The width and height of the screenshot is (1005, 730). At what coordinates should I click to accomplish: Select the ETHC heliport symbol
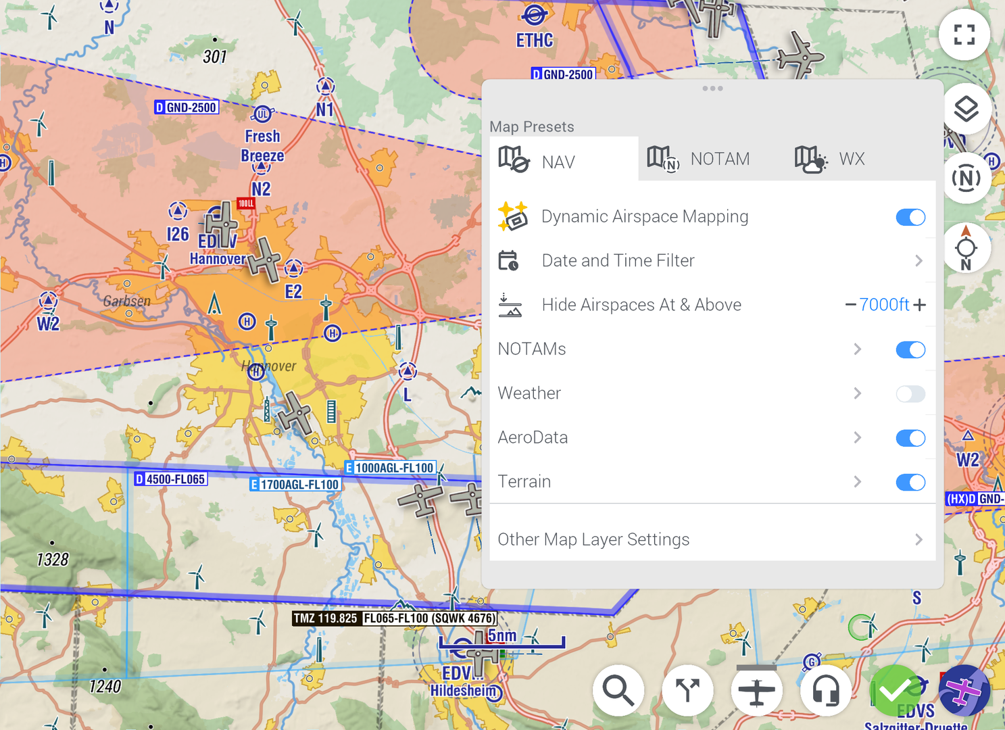pyautogui.click(x=534, y=14)
